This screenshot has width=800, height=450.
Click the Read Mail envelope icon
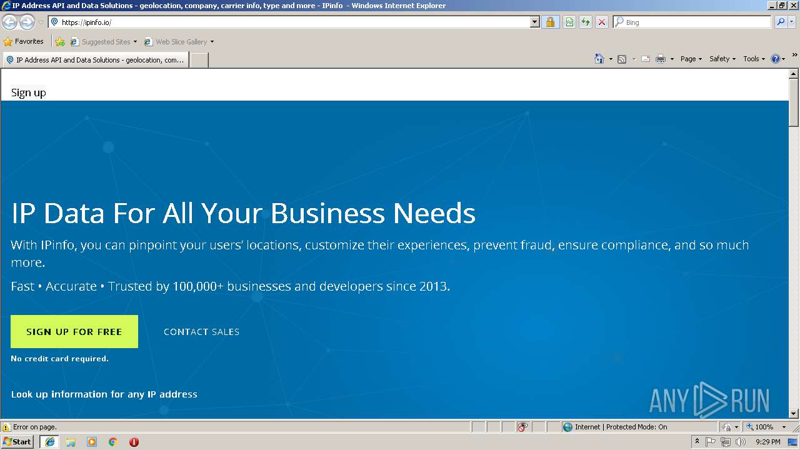pyautogui.click(x=645, y=59)
